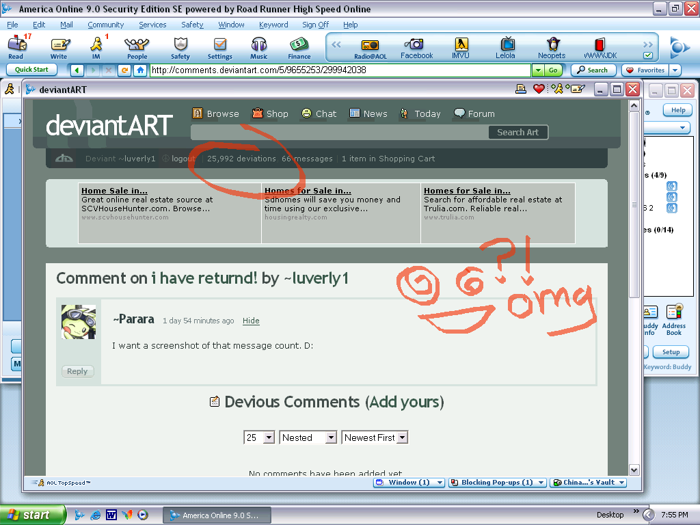Open the Edit menu
This screenshot has width=700, height=525.
(x=39, y=25)
